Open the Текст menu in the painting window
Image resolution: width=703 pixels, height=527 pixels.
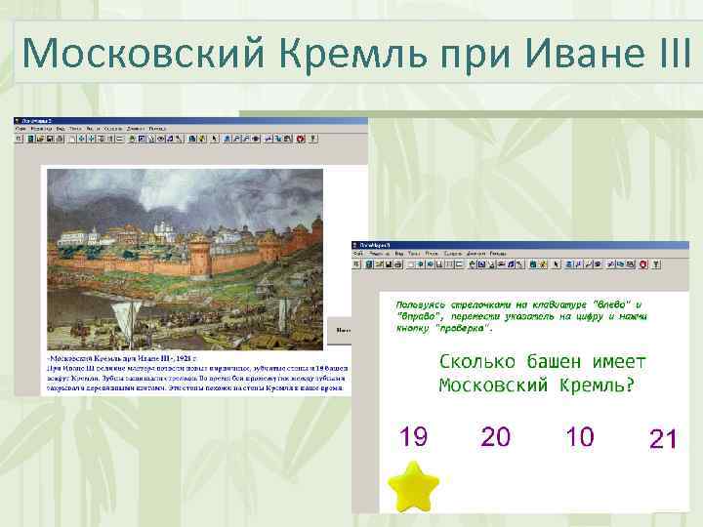tap(74, 129)
